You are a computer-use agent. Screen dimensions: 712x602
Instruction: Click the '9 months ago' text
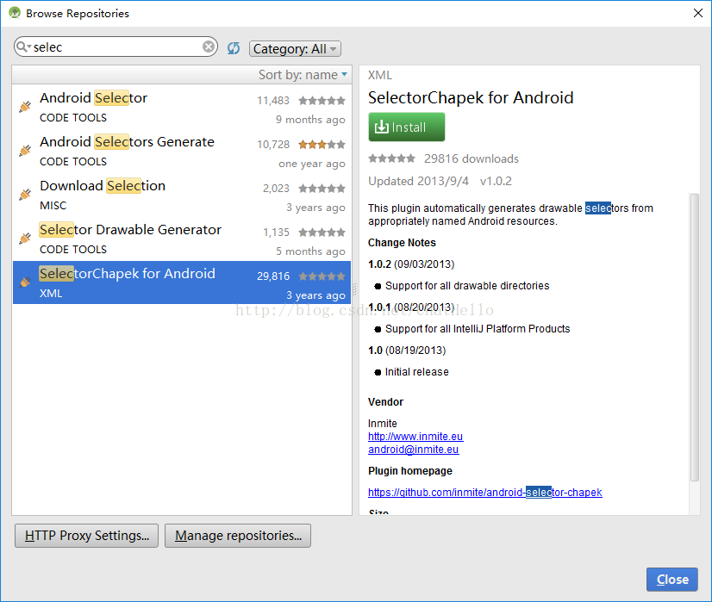[x=310, y=120]
